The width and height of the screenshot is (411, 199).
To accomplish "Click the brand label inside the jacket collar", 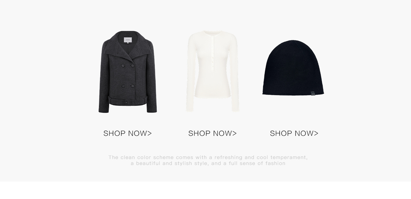I will (x=128, y=40).
